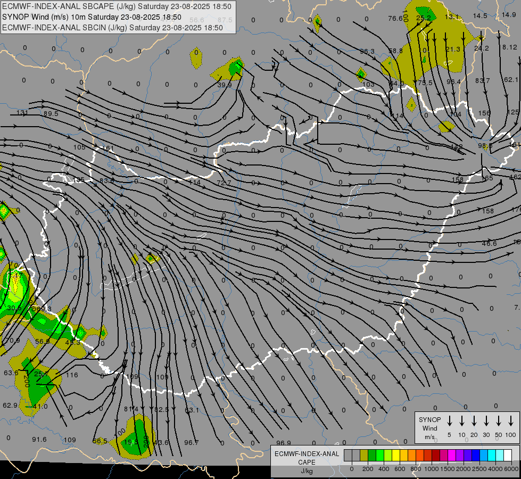The image size is (521, 479).
Task: Click the map value 165
Action: 487,178
